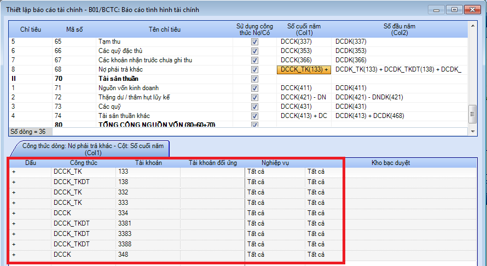Toggle the Nợ/Có checkbox for Tài sản thuần khác
The width and height of the screenshot is (487, 266).
(254, 116)
